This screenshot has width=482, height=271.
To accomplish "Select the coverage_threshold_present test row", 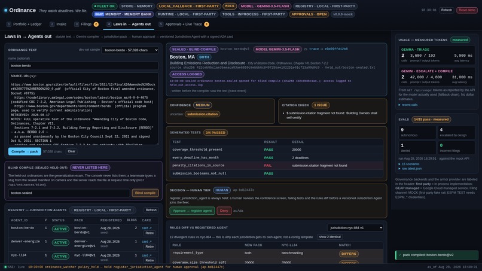I will pos(276,150).
